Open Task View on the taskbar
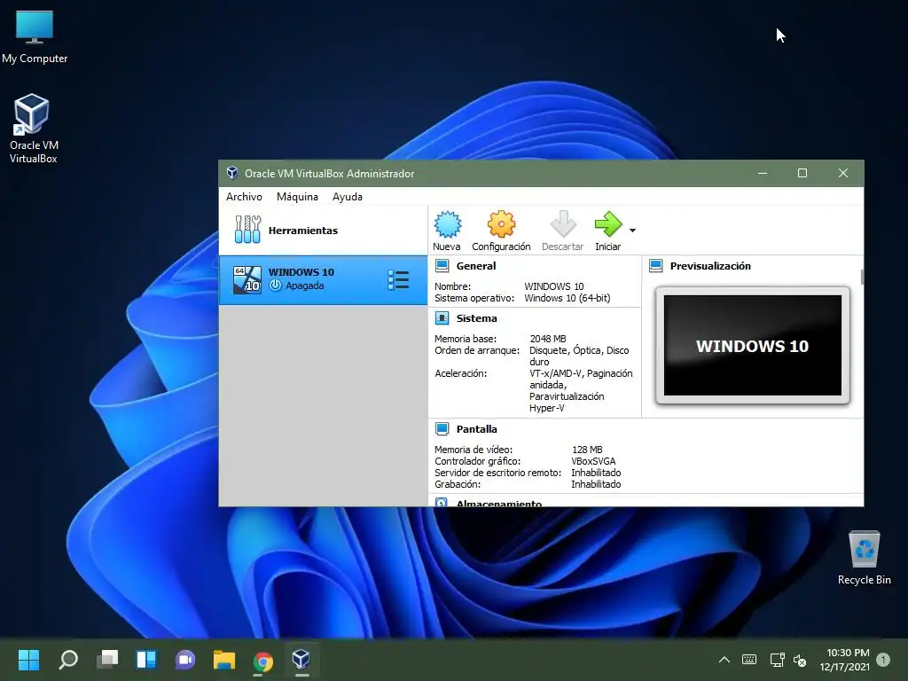Viewport: 908px width, 681px height. click(x=107, y=660)
